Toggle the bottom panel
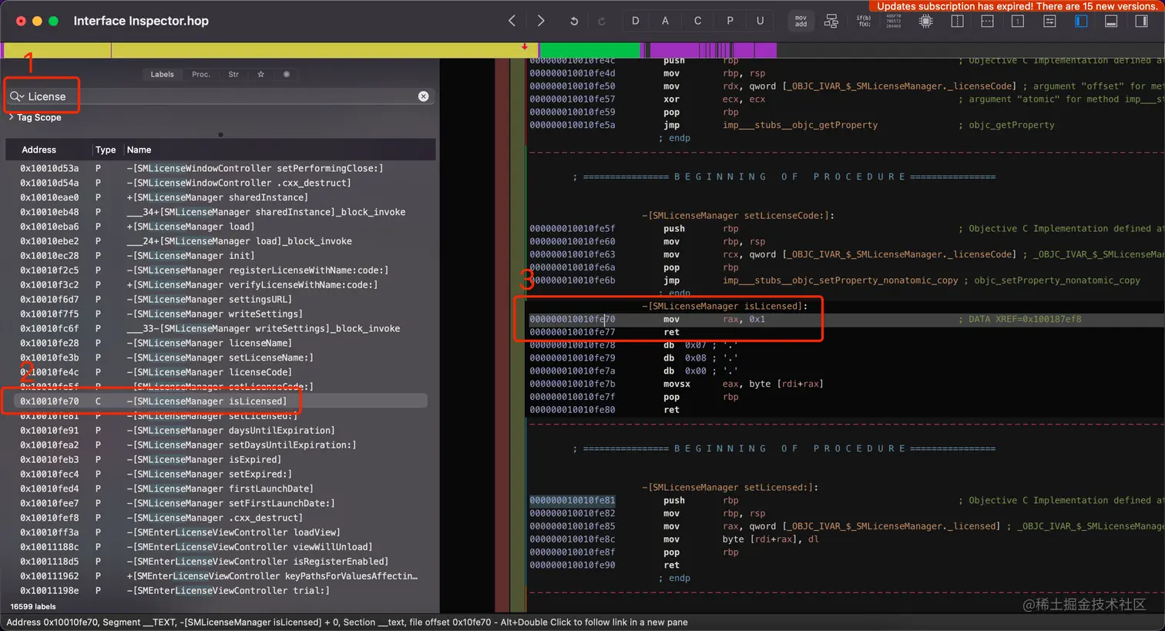 click(1111, 22)
